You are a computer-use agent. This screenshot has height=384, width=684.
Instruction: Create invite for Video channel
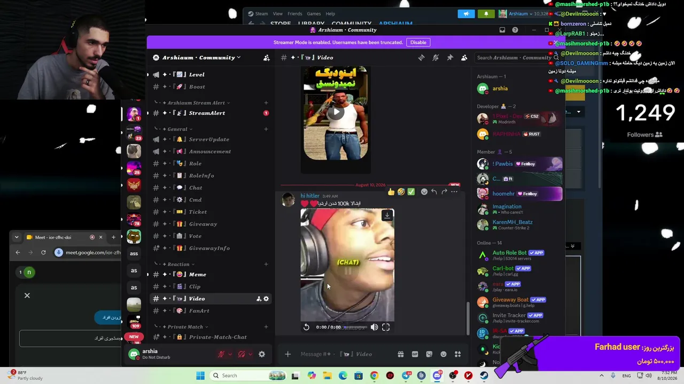(259, 299)
